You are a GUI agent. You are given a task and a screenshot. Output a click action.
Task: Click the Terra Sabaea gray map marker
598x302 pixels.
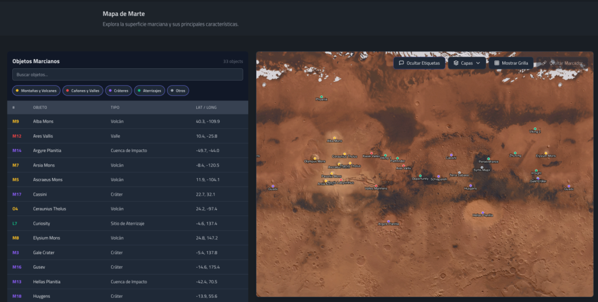[459, 173]
